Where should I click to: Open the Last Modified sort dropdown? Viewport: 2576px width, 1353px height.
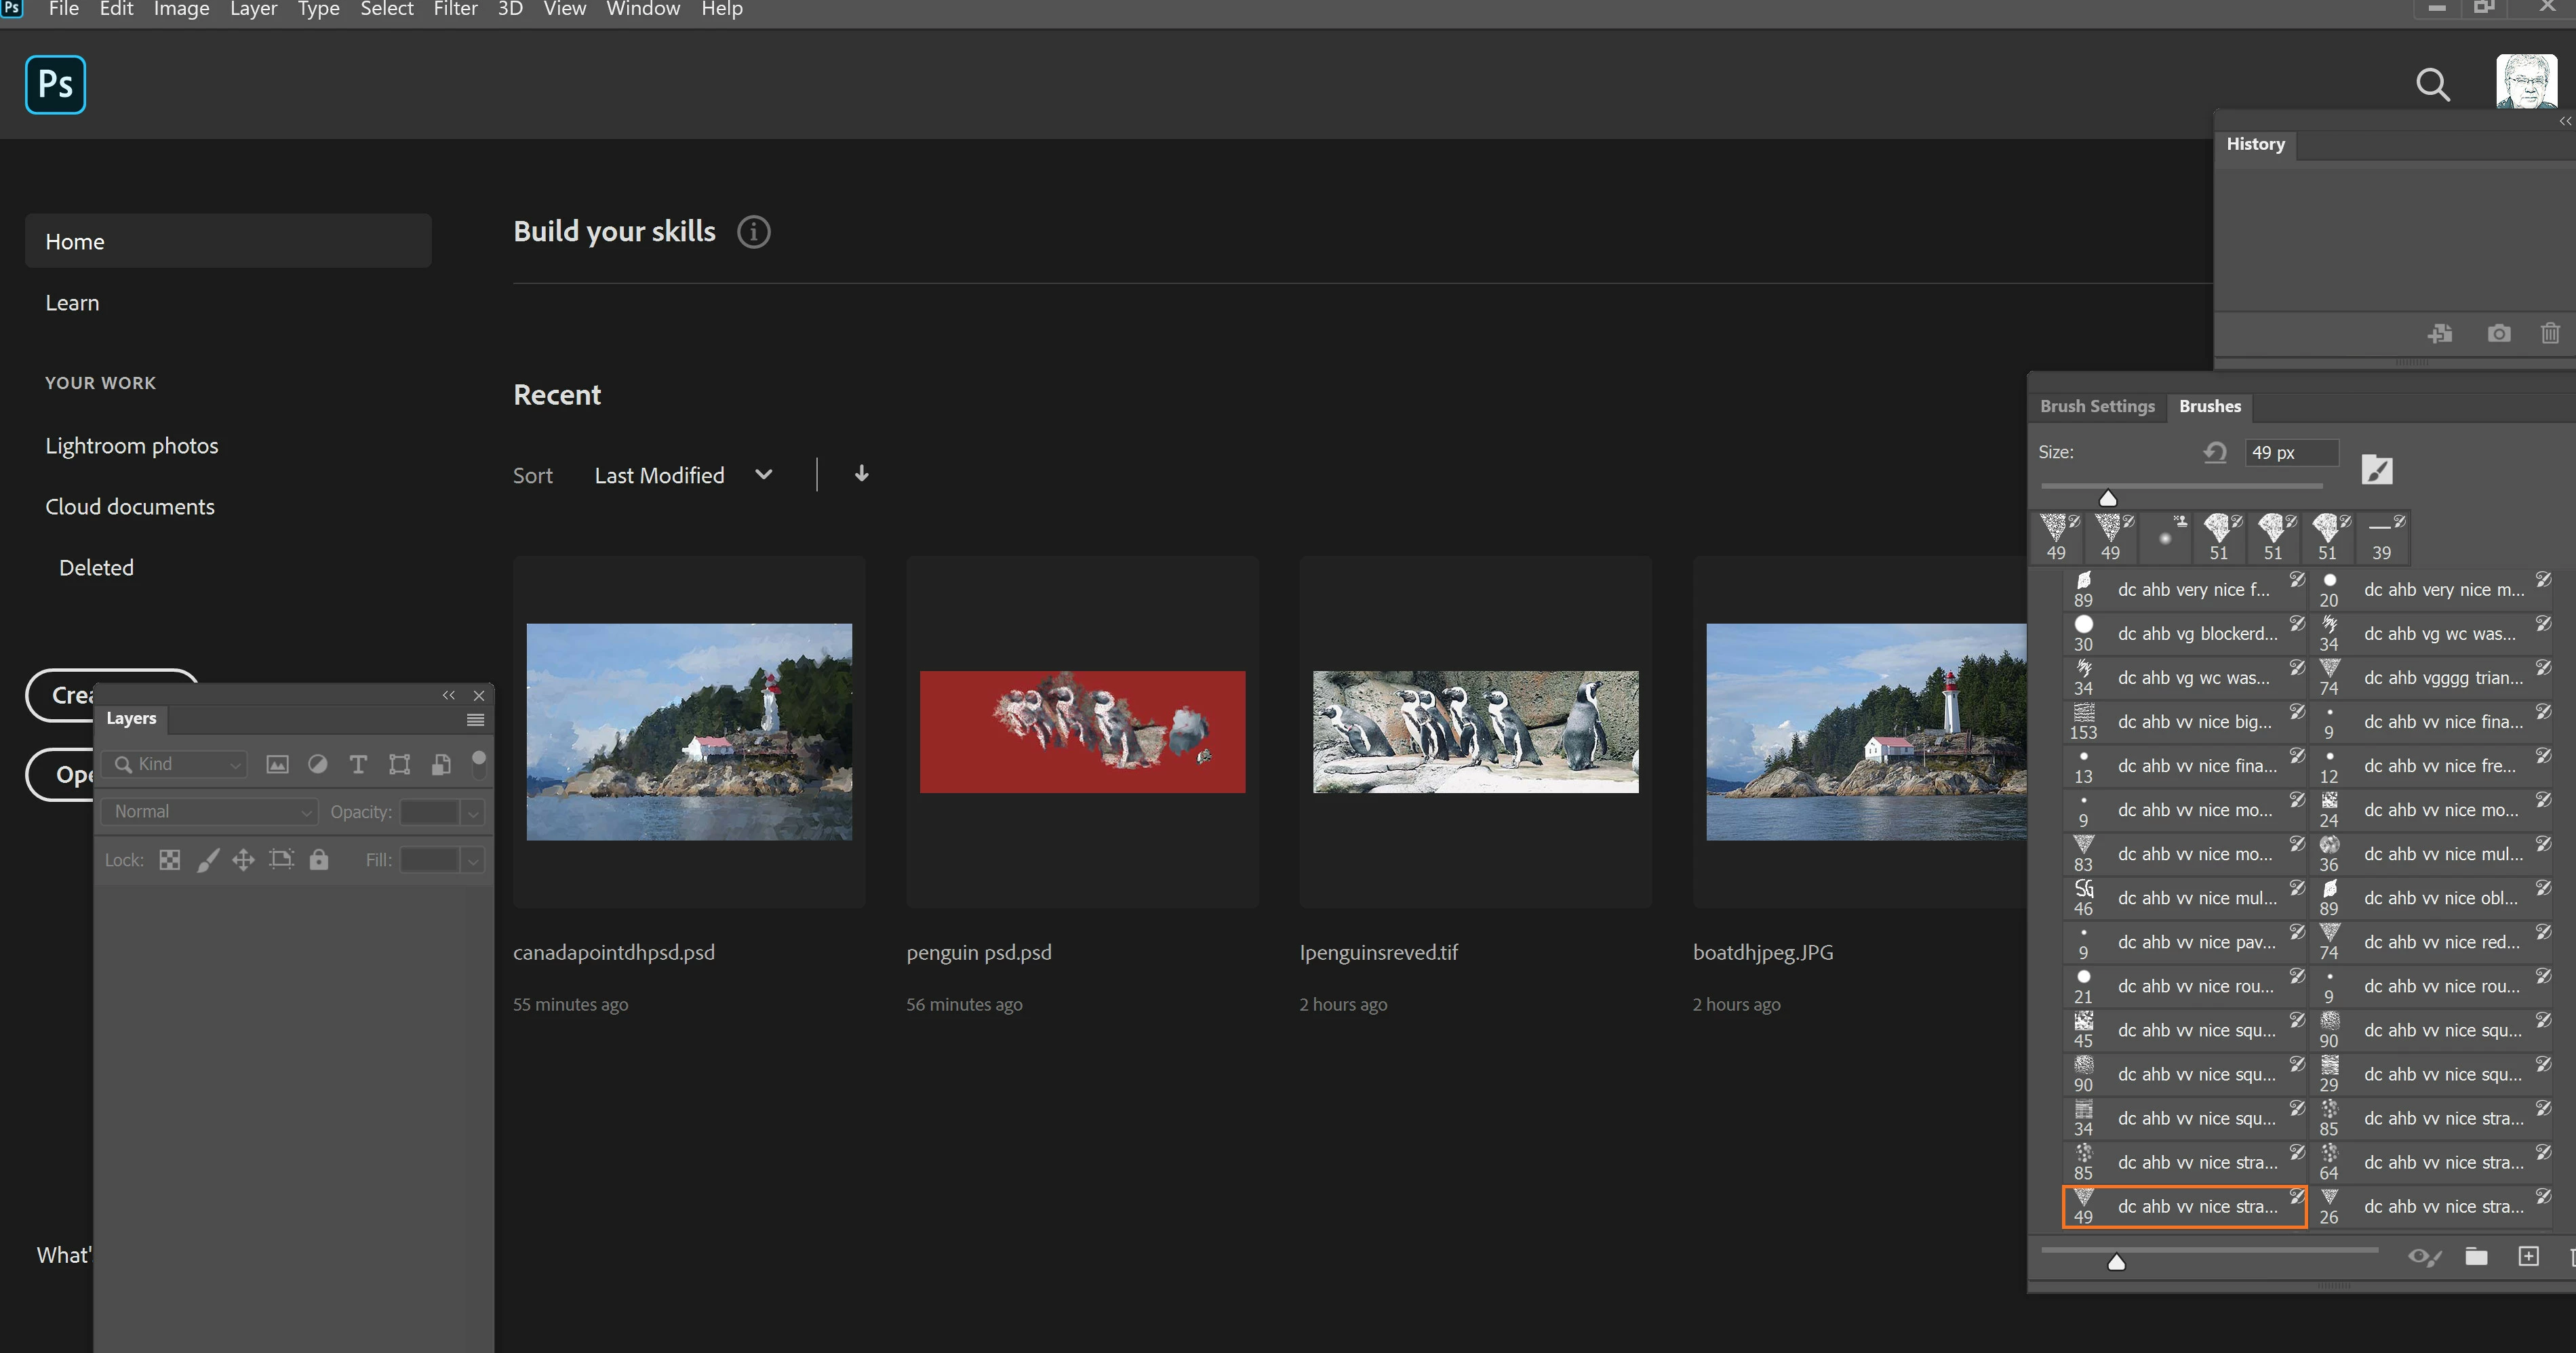(683, 476)
